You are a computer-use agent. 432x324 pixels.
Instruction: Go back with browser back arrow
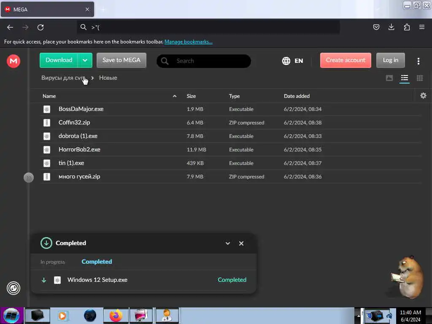(10, 27)
